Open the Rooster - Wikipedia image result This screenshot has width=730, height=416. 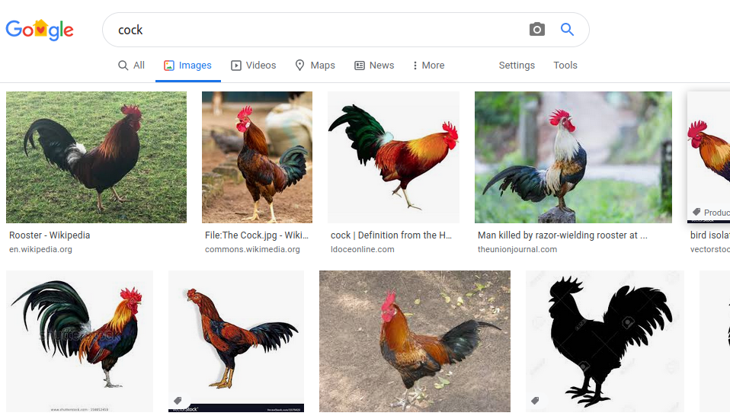point(96,157)
